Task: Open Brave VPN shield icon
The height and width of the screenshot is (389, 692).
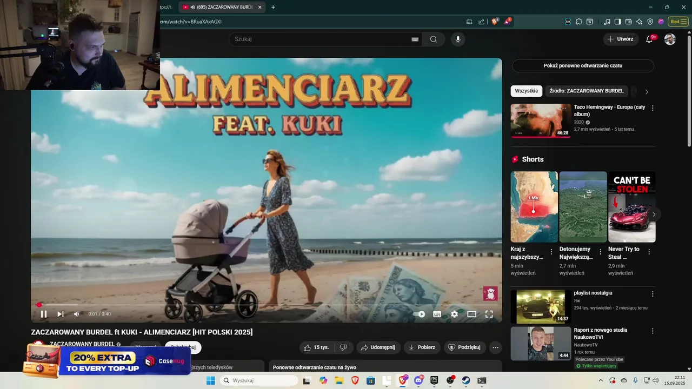Action: [650, 22]
